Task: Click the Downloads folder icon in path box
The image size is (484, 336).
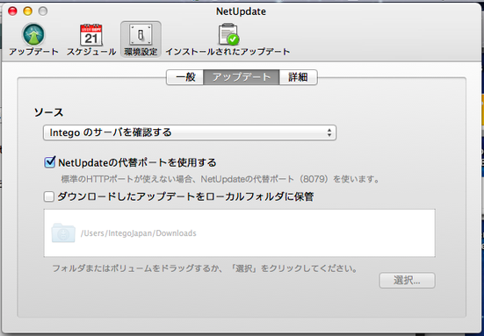Action: point(63,232)
